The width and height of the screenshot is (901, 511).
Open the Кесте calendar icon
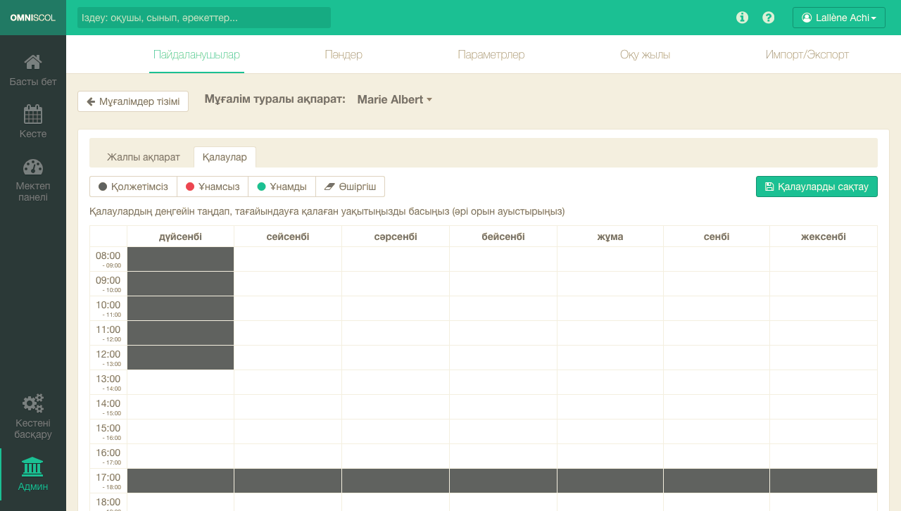[33, 115]
